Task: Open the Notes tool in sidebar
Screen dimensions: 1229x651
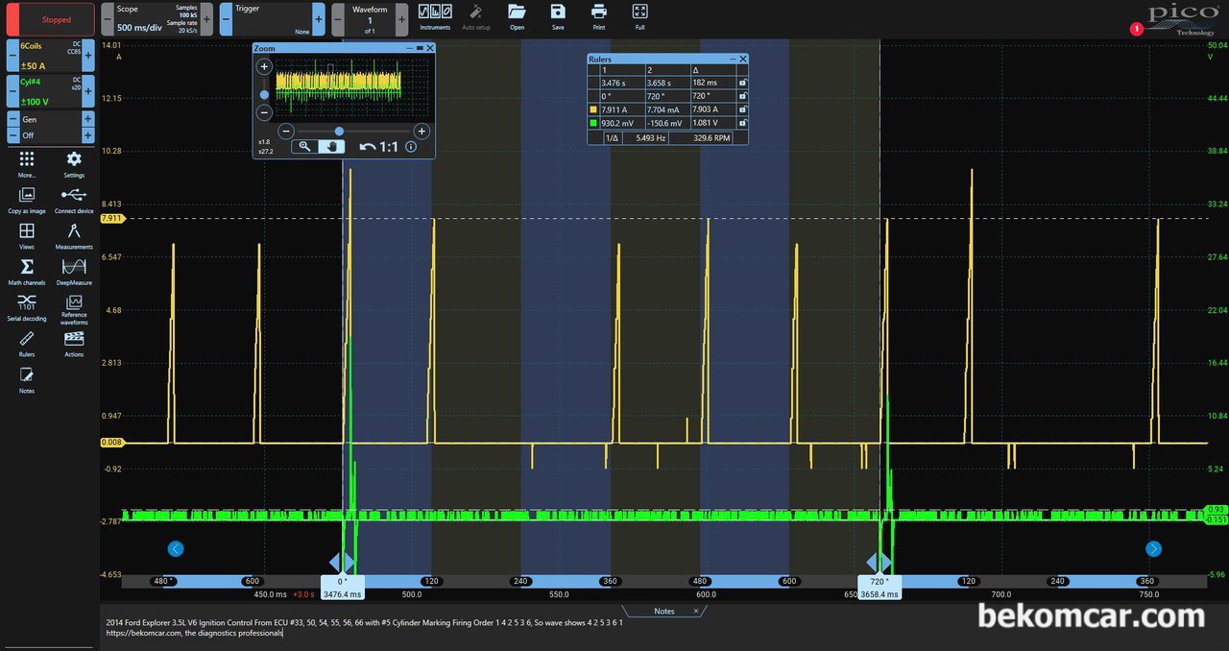Action: coord(27,379)
